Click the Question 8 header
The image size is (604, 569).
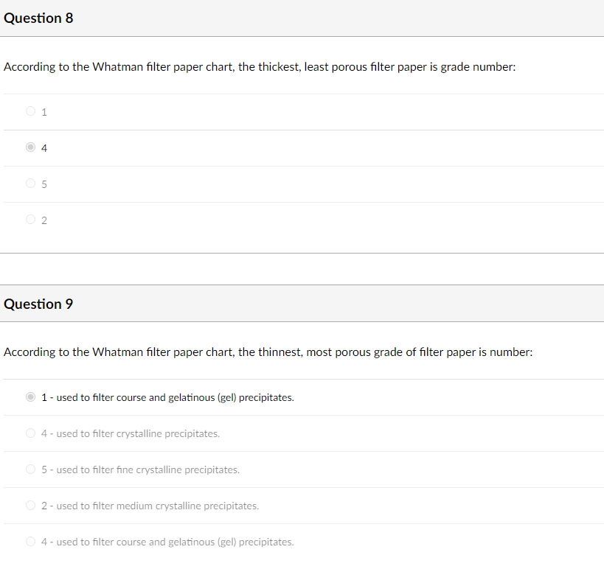click(38, 18)
